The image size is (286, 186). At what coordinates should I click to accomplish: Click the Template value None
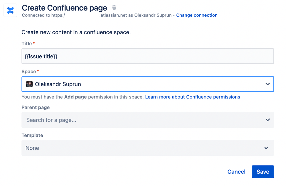[32, 148]
